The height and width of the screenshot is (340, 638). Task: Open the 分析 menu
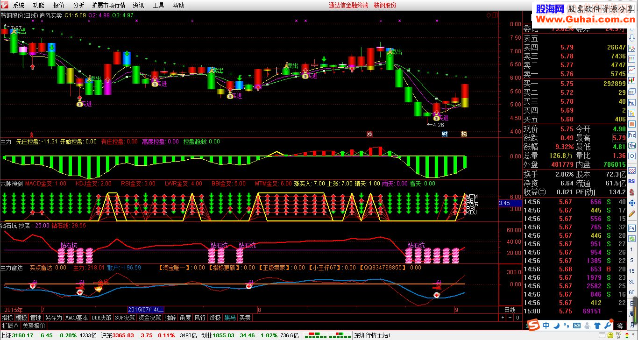pos(79,5)
